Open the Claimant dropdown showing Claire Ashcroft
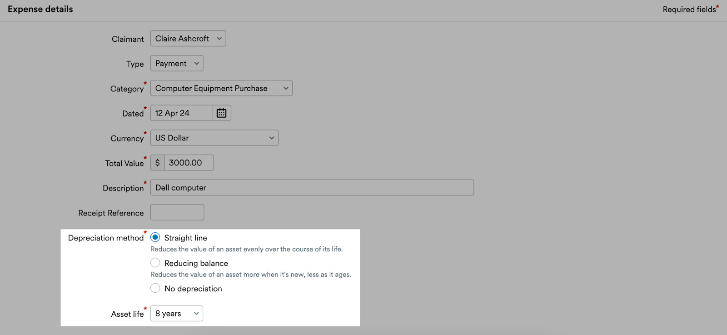This screenshot has width=727, height=335. tap(188, 39)
